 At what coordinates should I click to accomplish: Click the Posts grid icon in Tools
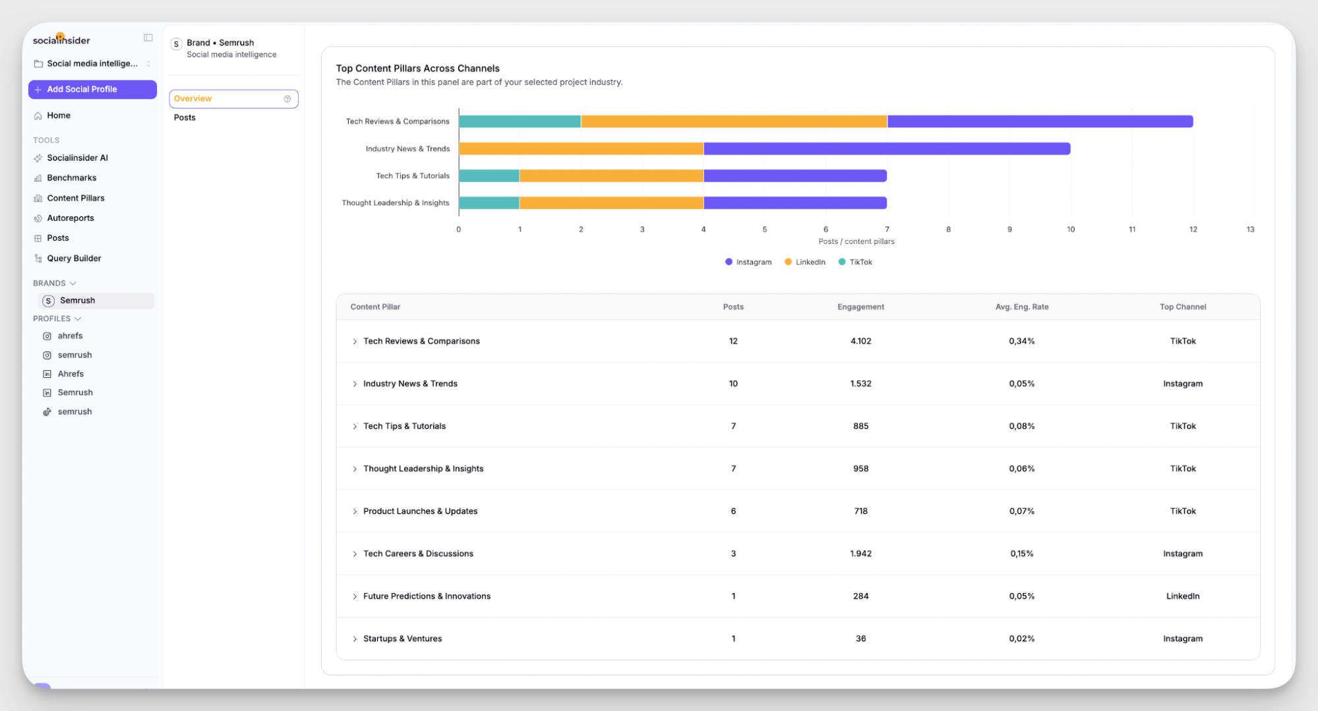point(38,238)
